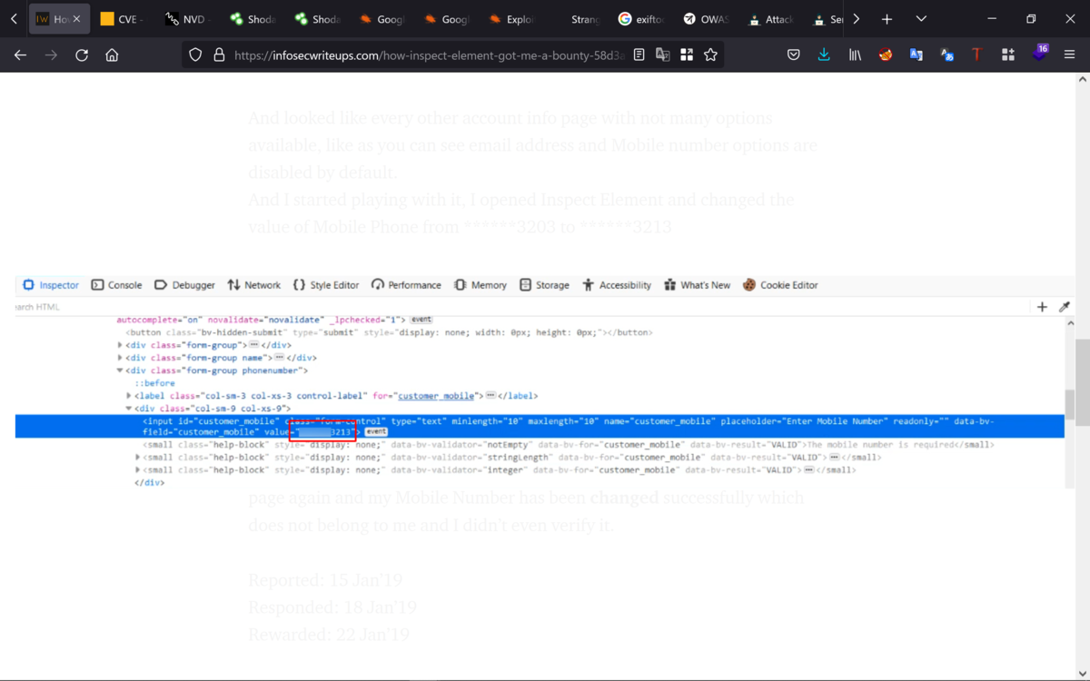1090x681 pixels.
Task: Expand the integer validator small node
Action: pyautogui.click(x=138, y=470)
